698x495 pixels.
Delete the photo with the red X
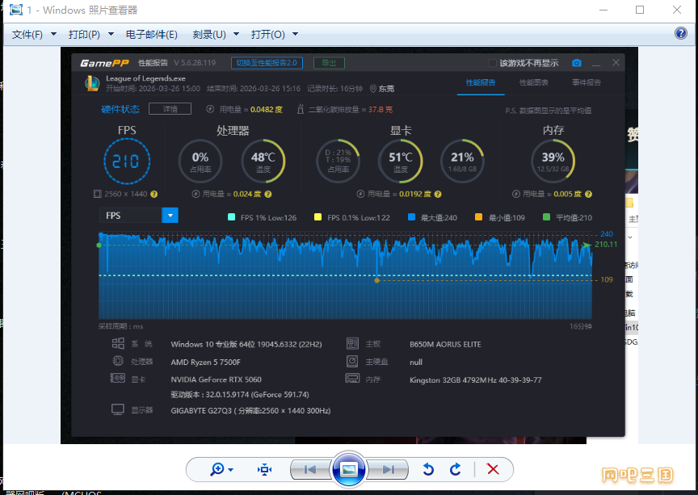[x=493, y=469]
